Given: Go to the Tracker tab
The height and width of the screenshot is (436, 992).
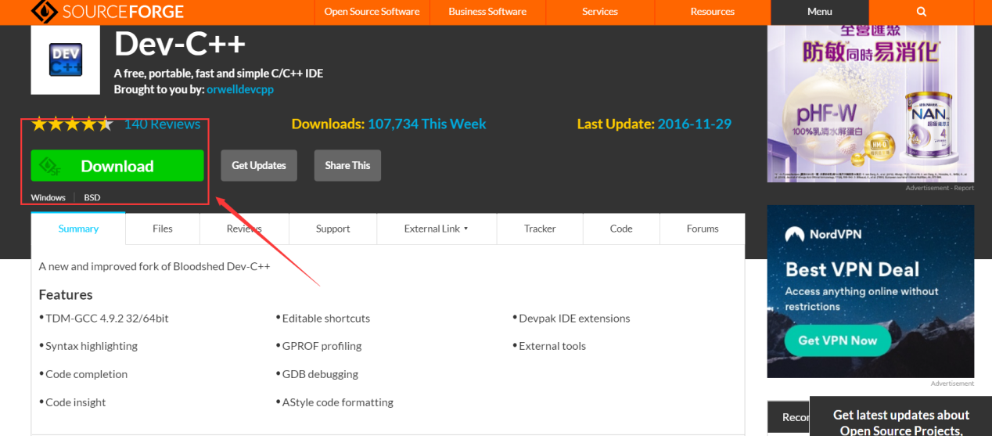Looking at the screenshot, I should pos(540,229).
